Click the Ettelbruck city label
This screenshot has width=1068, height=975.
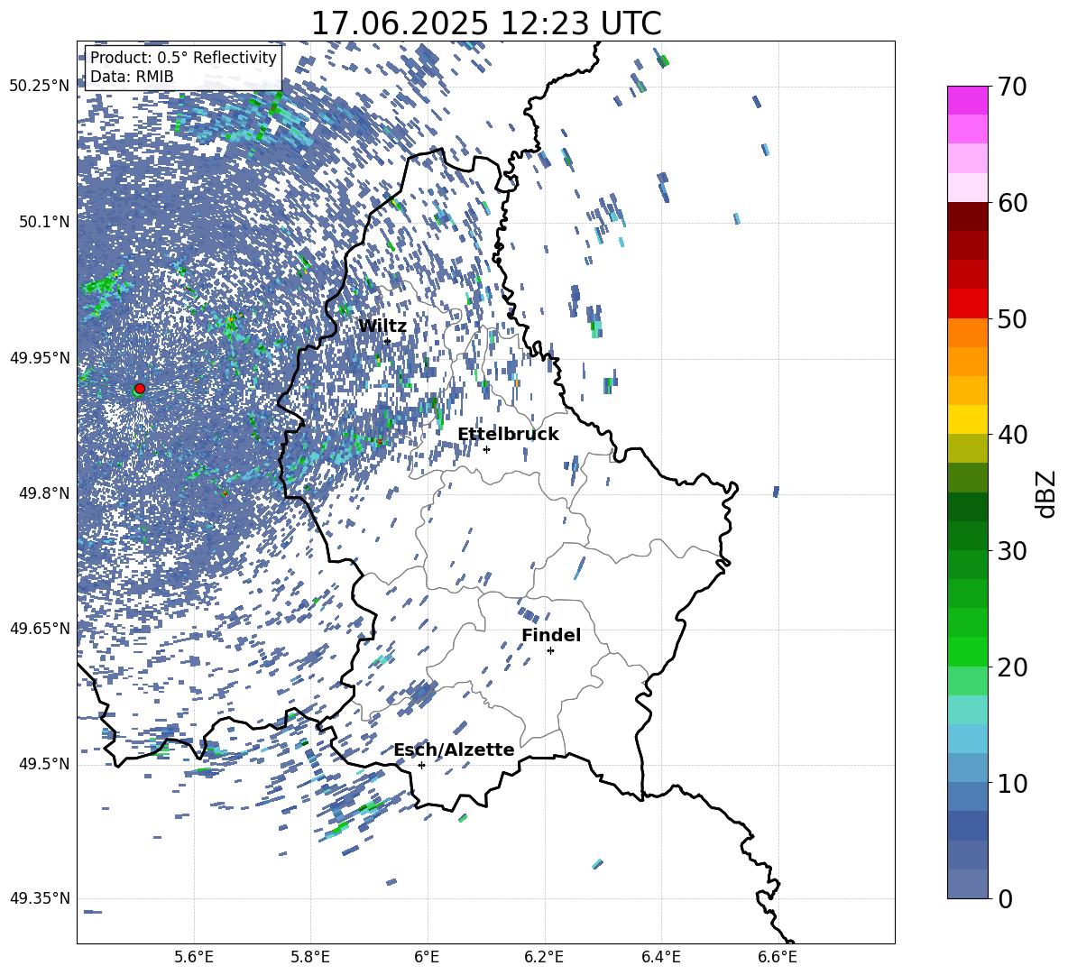tap(508, 435)
